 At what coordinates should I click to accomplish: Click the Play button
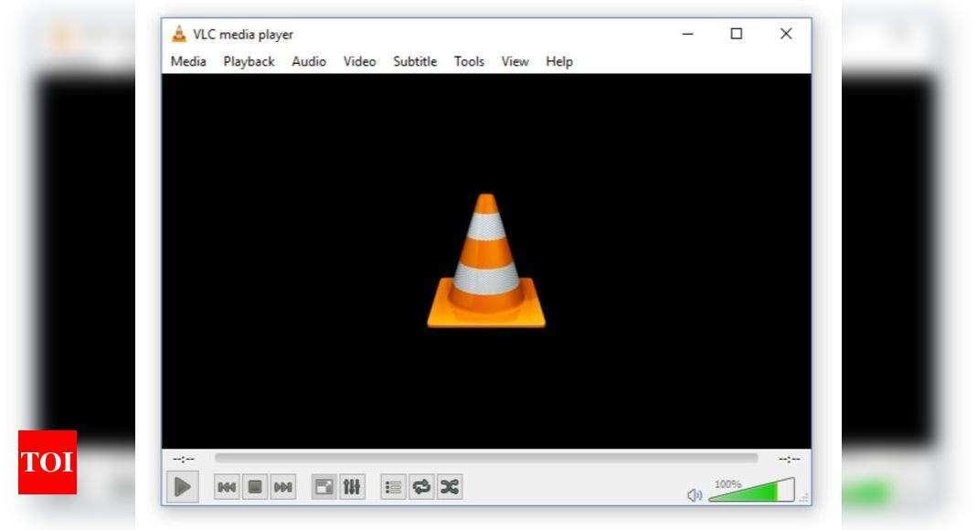coord(183,487)
